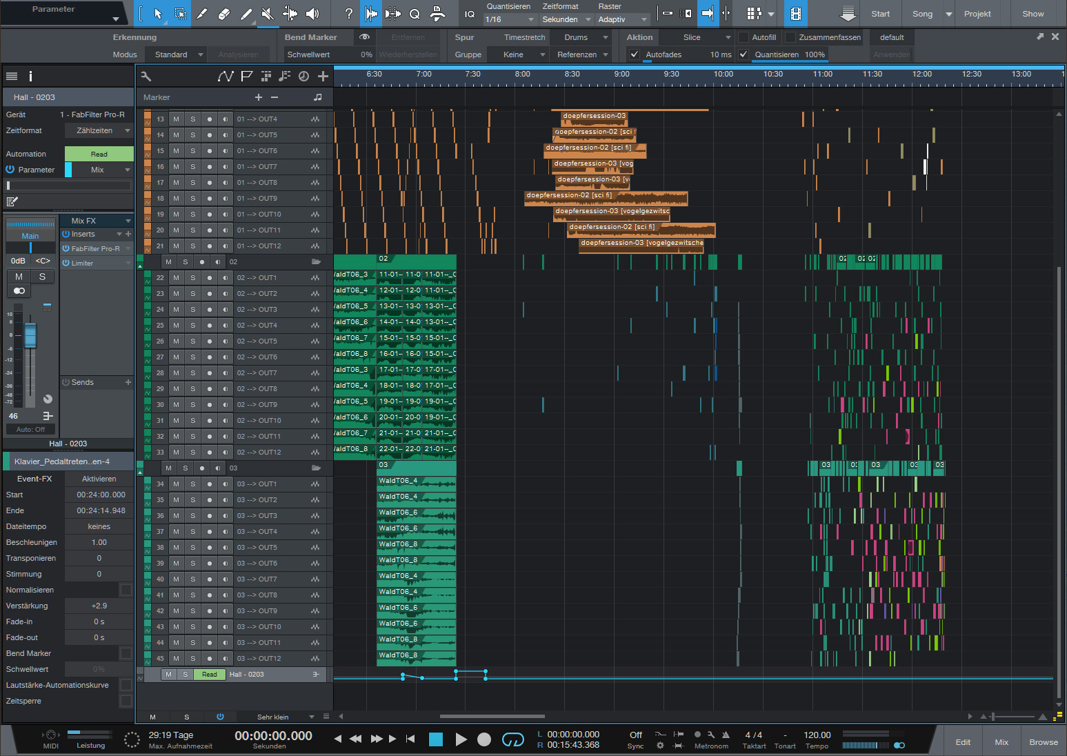This screenshot has width=1067, height=756.
Task: Mute track 13 with its M button
Action: click(x=176, y=119)
